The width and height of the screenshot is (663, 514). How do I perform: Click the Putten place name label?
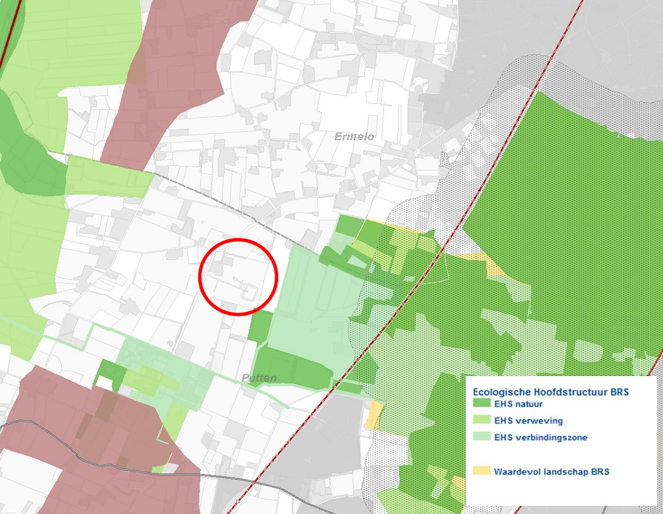[x=260, y=378]
